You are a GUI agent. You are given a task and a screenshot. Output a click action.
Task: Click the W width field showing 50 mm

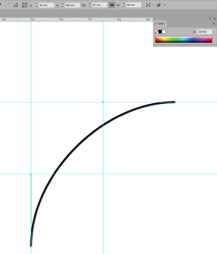coord(99,5)
